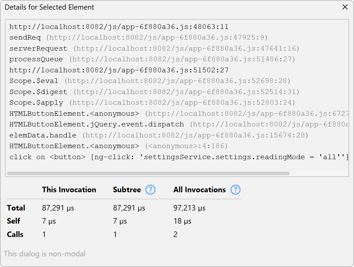This screenshot has width=354, height=267.
Task: Select the 97,213 µs total value
Action: pyautogui.click(x=189, y=208)
